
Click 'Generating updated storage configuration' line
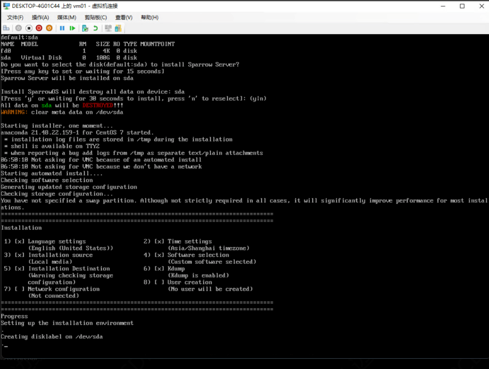coord(69,187)
